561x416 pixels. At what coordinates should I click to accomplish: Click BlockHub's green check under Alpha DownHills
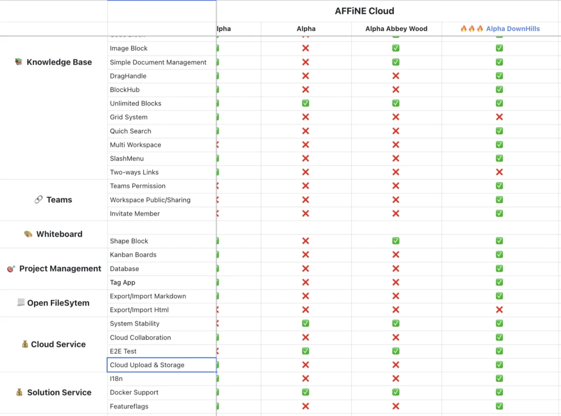(499, 89)
